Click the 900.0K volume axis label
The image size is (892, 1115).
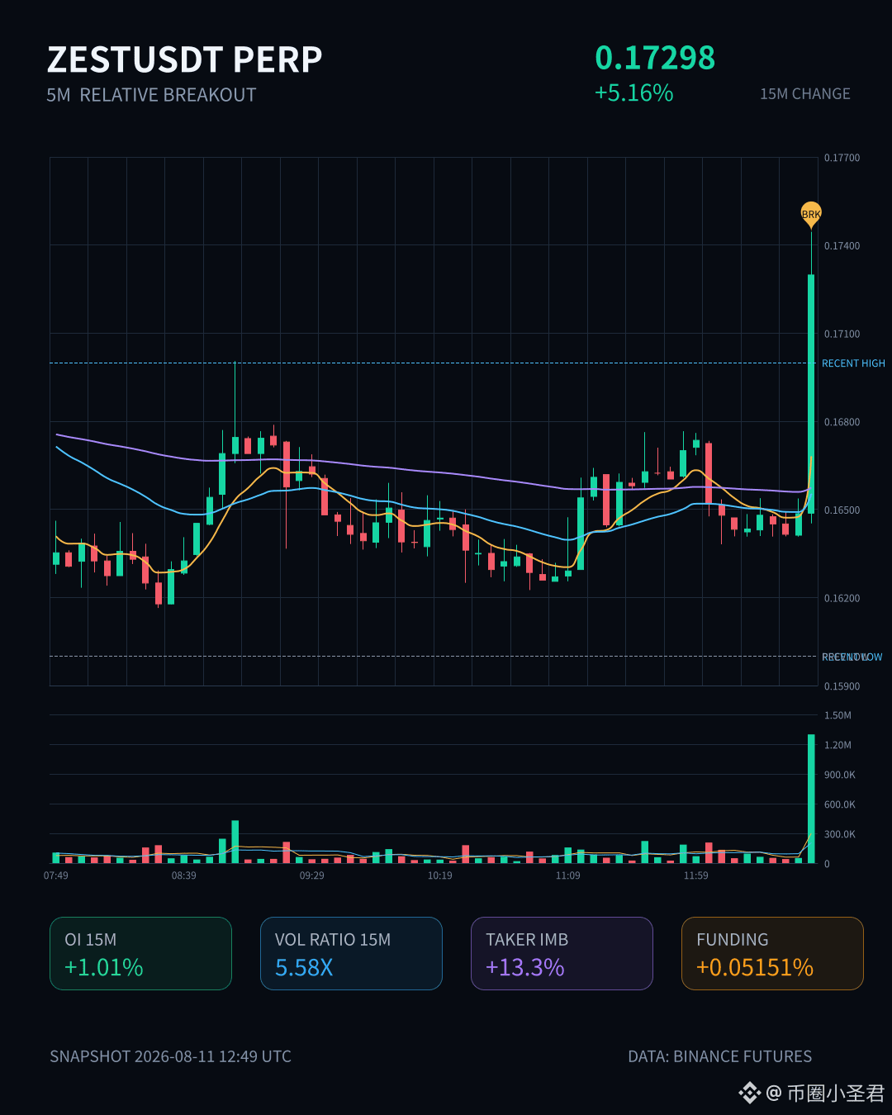point(840,775)
